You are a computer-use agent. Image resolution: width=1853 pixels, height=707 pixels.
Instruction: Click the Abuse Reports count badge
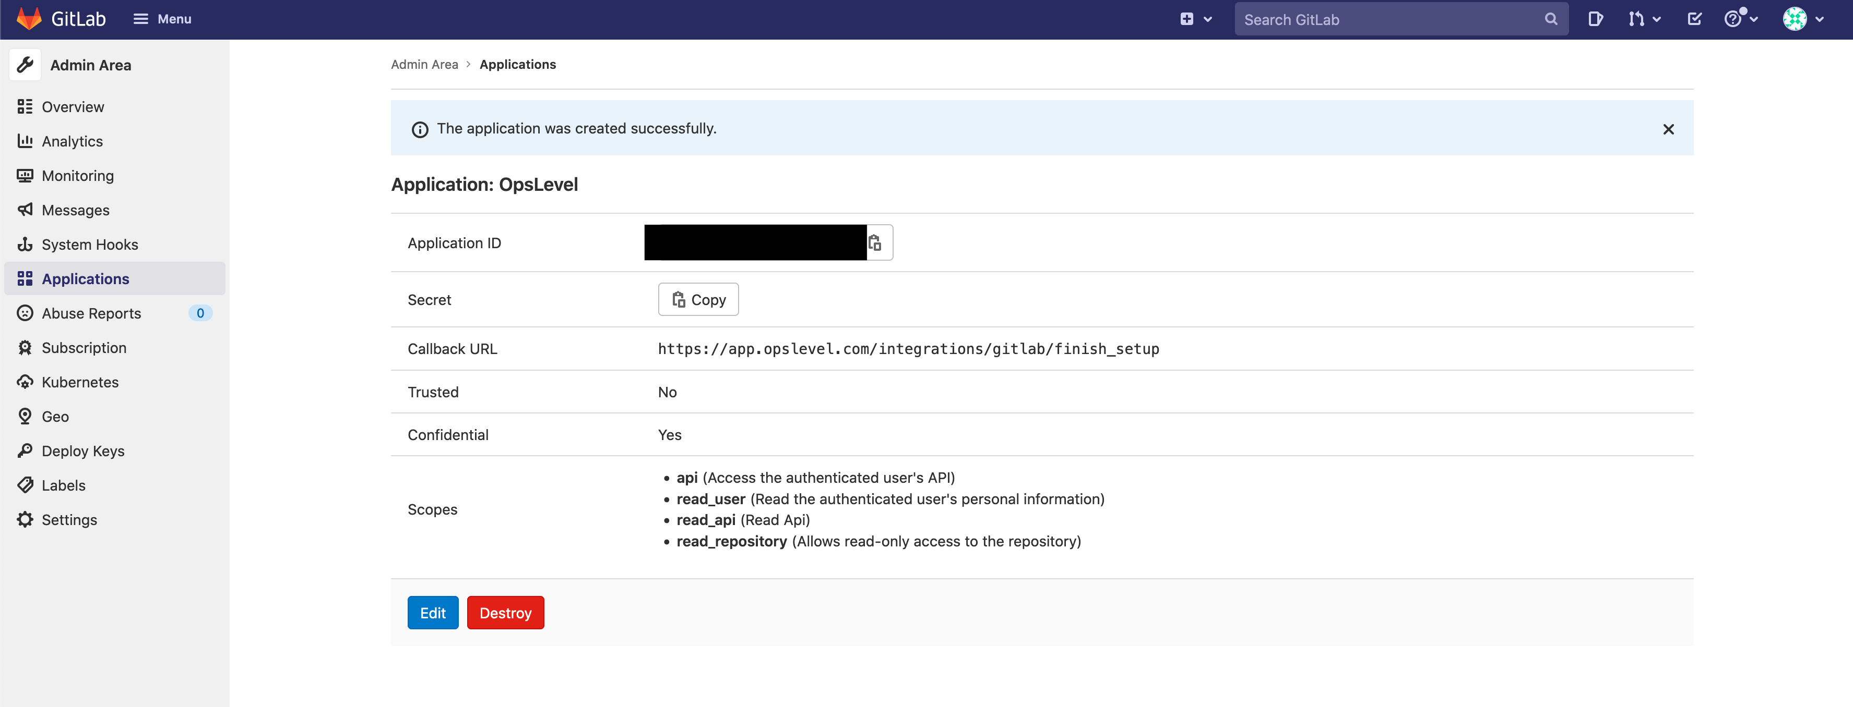(x=200, y=313)
